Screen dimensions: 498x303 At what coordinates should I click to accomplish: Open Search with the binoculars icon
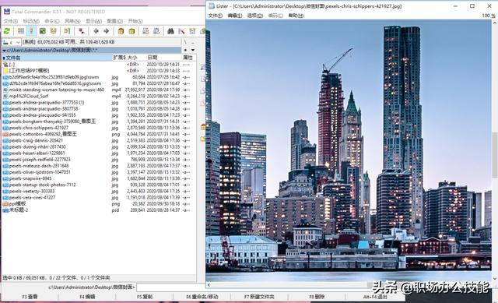[x=170, y=31]
